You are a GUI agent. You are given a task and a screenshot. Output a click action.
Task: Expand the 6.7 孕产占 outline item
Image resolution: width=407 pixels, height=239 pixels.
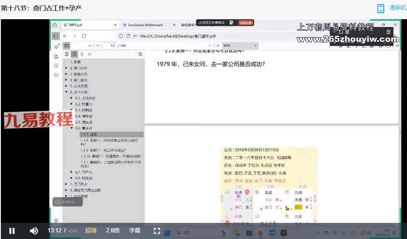click(x=72, y=172)
